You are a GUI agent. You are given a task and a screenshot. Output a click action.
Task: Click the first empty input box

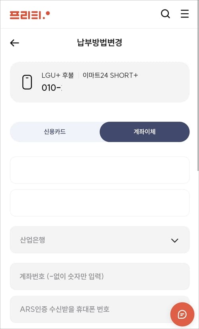pyautogui.click(x=100, y=170)
